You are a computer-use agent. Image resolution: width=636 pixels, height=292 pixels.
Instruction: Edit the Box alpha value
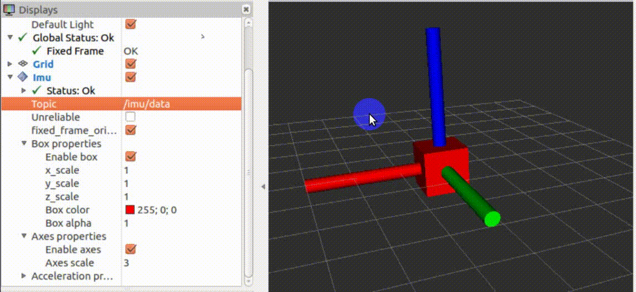pos(181,223)
